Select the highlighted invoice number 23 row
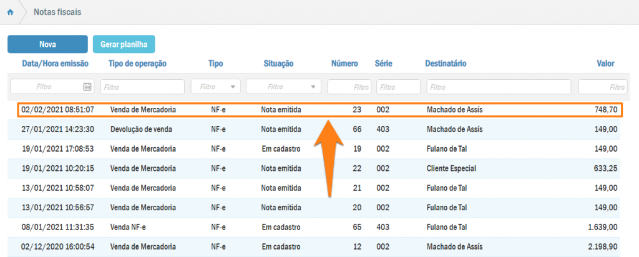The height and width of the screenshot is (257, 639). click(x=319, y=110)
